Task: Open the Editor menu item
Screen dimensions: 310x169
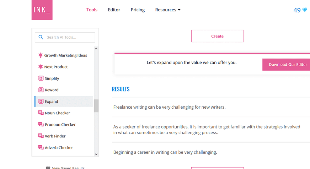Action: point(114,10)
